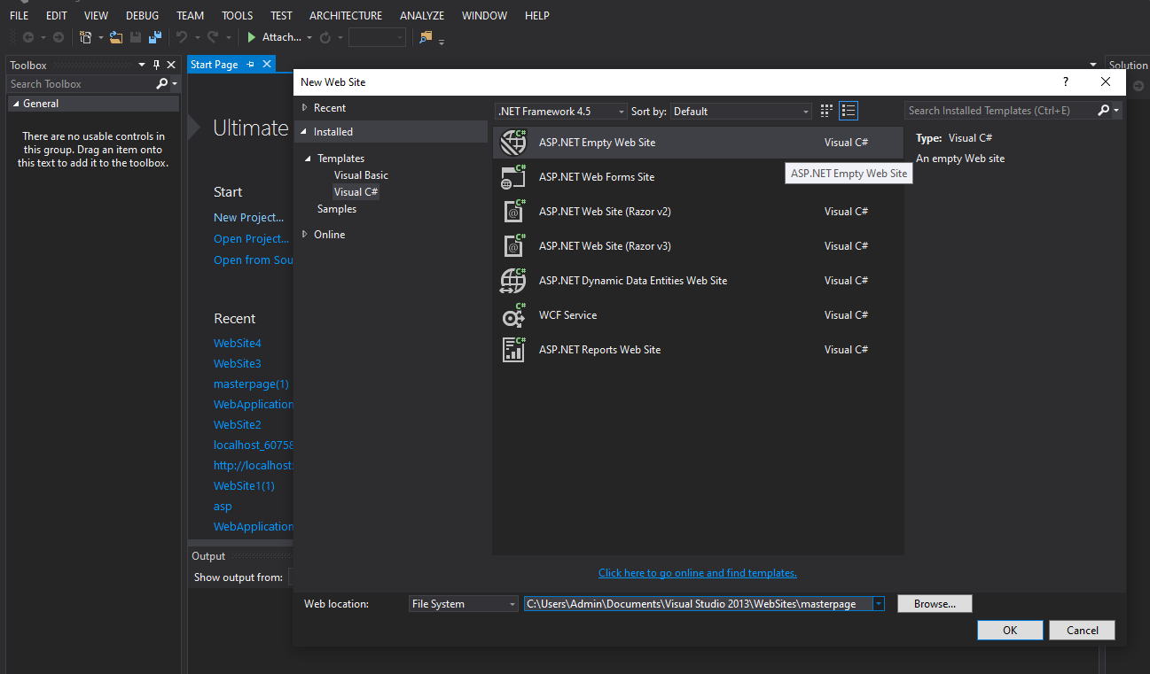Click the WCF Service gear icon
1150x674 pixels.
pyautogui.click(x=513, y=315)
